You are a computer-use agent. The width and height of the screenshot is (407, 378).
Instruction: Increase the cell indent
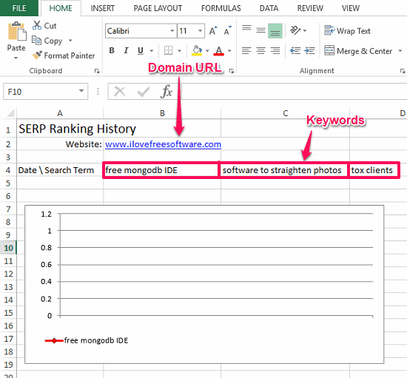(x=309, y=50)
